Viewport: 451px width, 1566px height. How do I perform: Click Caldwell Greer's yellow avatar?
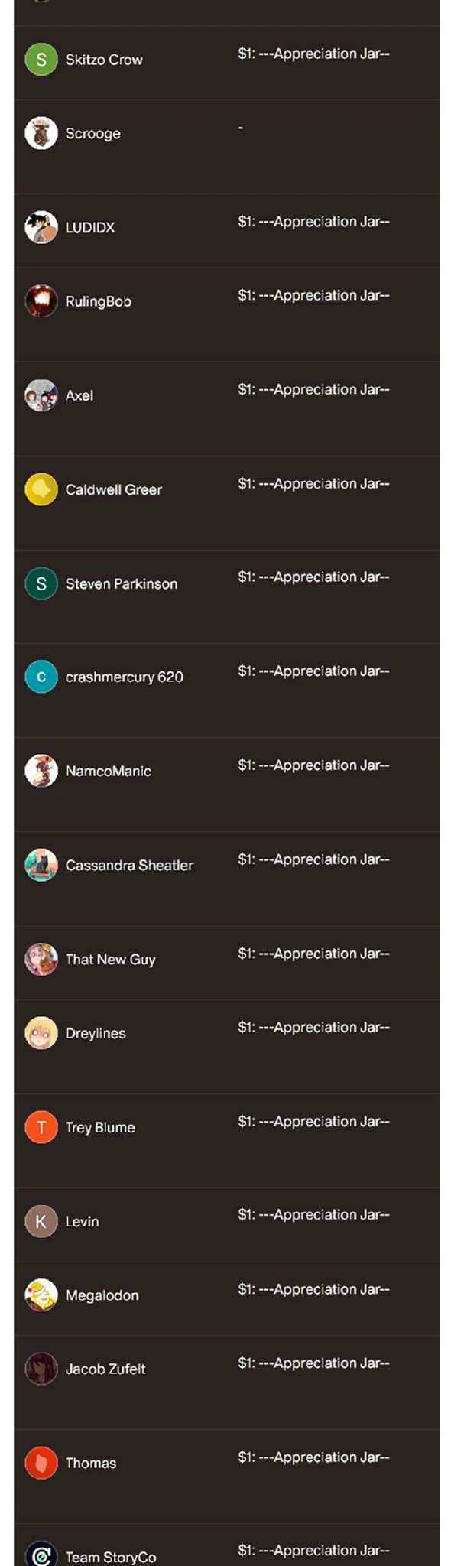click(x=41, y=489)
